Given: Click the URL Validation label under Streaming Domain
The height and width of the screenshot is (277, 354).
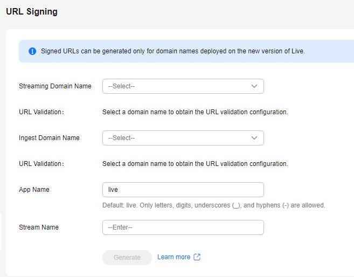Looking at the screenshot, I should click(41, 112).
